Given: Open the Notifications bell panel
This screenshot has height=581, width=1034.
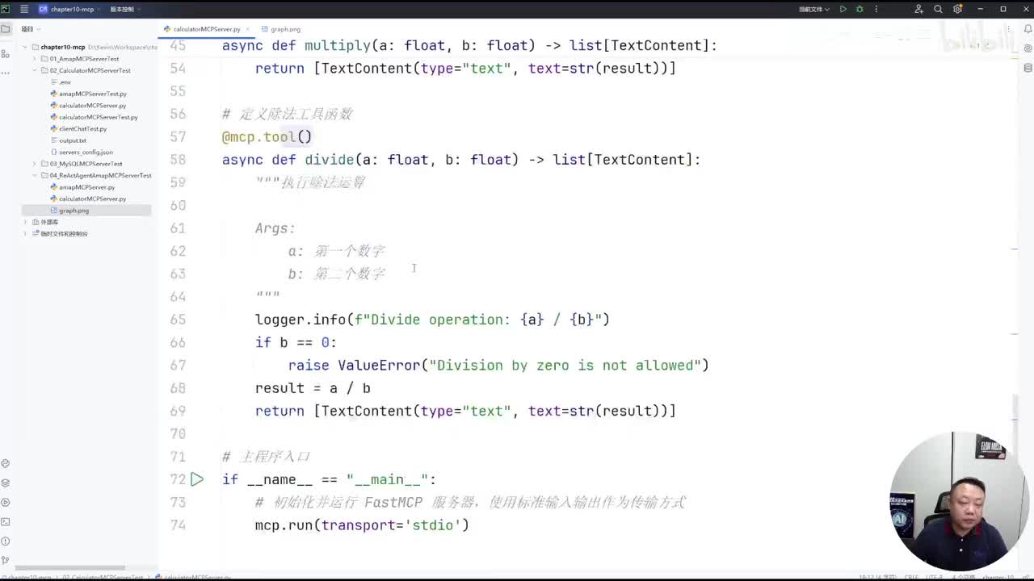Looking at the screenshot, I should click(1028, 29).
